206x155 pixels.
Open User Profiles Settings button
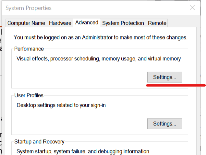pyautogui.click(x=164, y=124)
